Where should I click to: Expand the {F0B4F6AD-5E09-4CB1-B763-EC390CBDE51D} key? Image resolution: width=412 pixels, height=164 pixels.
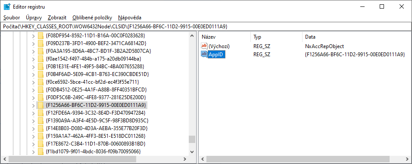tap(33, 74)
